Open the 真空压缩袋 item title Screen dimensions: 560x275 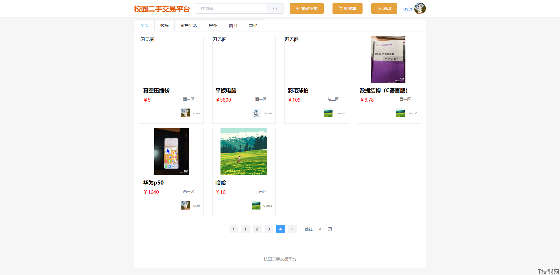(x=156, y=91)
